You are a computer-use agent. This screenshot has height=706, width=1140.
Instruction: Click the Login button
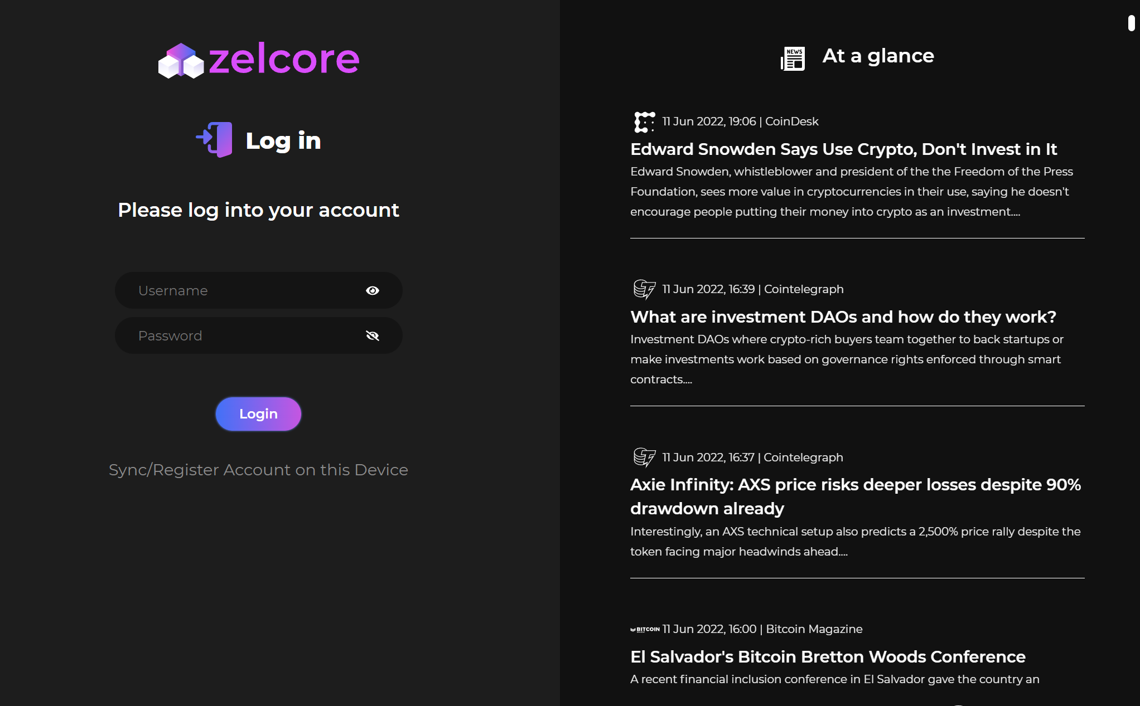(258, 414)
